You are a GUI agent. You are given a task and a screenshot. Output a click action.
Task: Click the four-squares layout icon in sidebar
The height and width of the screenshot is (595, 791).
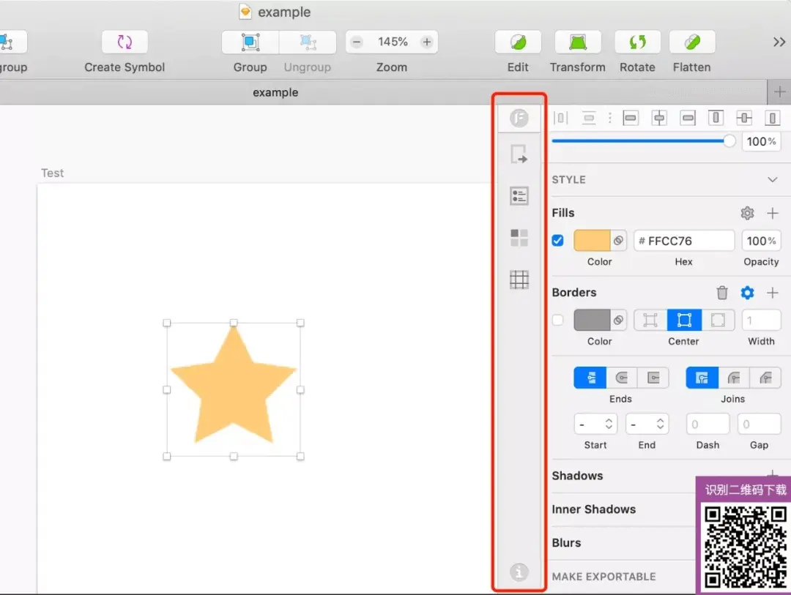coord(519,238)
